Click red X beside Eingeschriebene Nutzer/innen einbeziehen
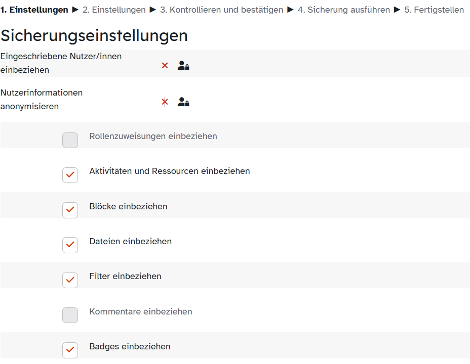 tap(165, 65)
